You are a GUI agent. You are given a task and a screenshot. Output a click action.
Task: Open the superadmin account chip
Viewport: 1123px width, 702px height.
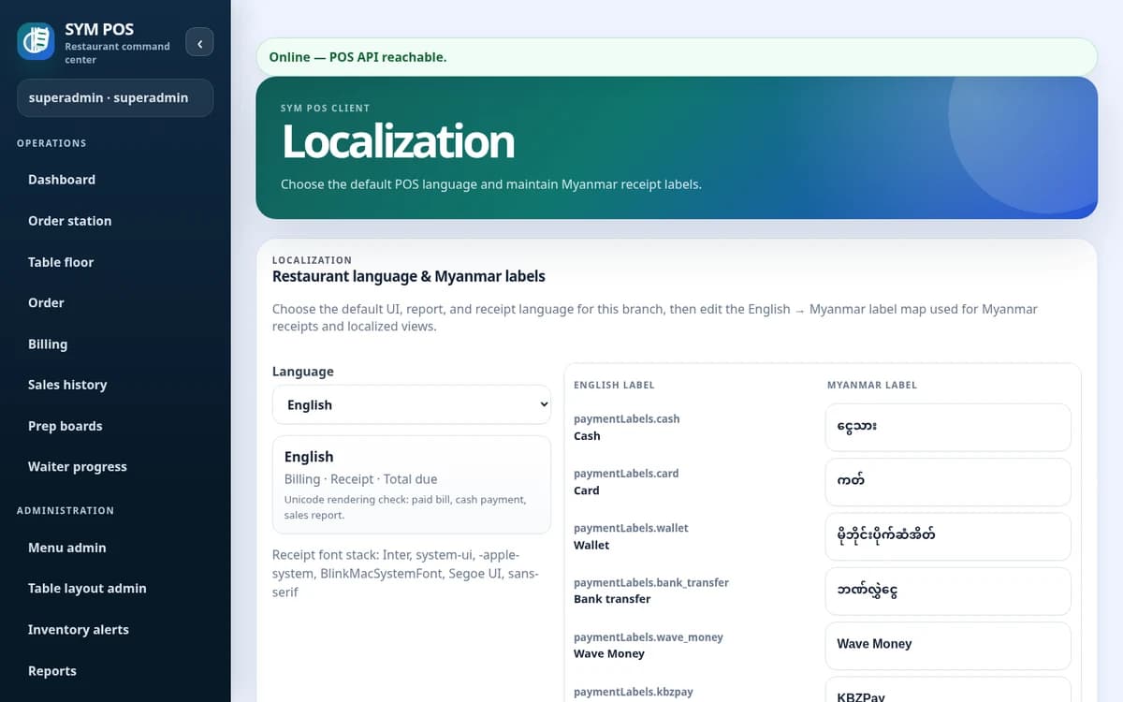(x=115, y=97)
